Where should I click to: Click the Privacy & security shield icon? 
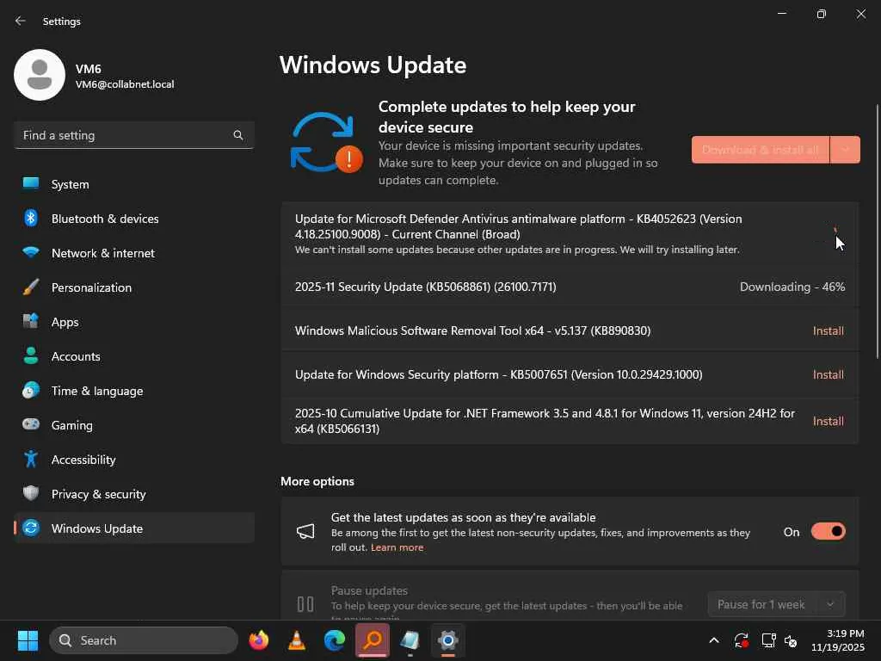[x=31, y=493]
